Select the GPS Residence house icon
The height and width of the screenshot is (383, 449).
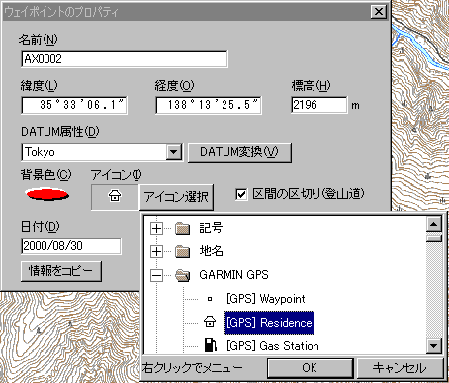point(210,322)
